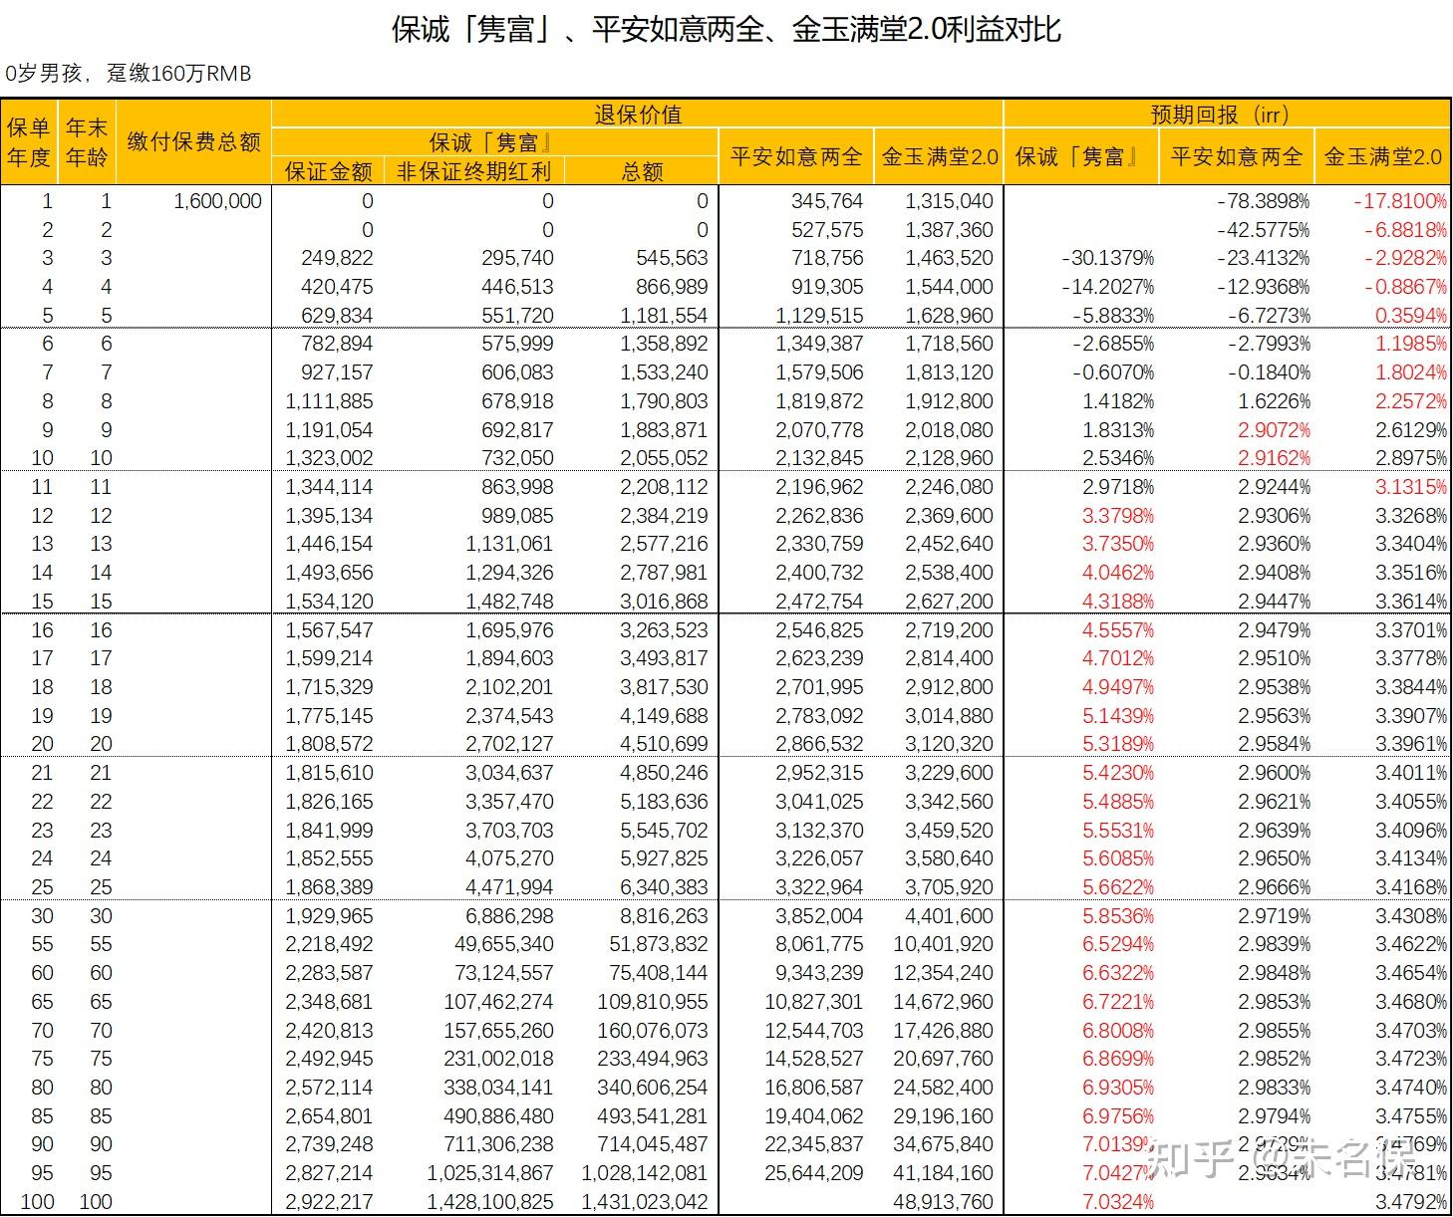The image size is (1453, 1217).
Task: Click the total 3,016,868 in year 15
Action: 664,602
